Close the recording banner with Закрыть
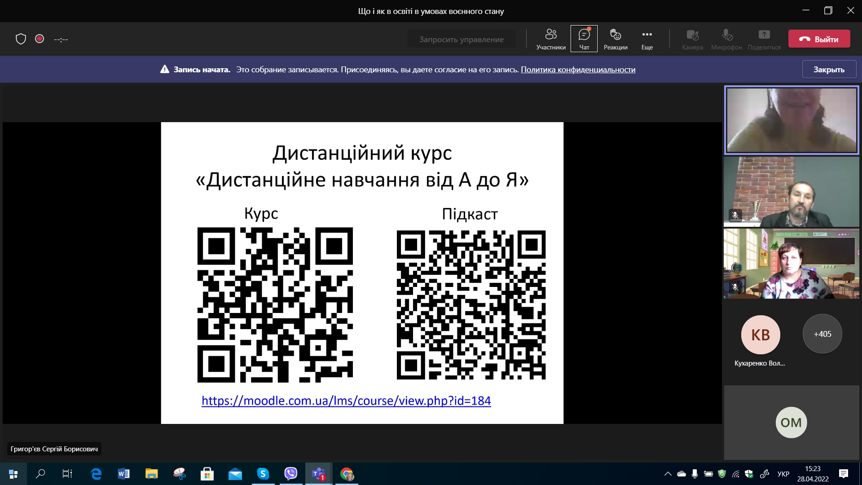The width and height of the screenshot is (862, 485). [829, 70]
